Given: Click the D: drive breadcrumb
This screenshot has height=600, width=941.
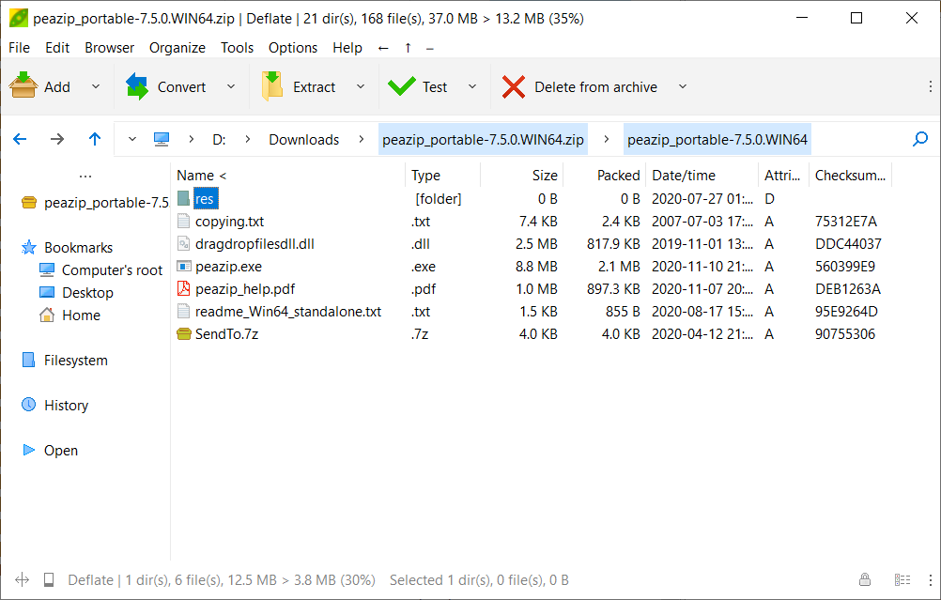Looking at the screenshot, I should [x=219, y=139].
